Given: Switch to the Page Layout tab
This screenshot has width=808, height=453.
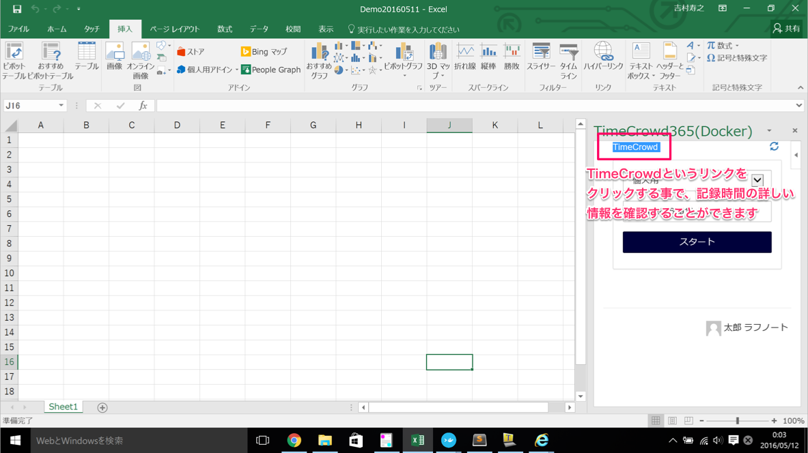Looking at the screenshot, I should click(x=175, y=29).
